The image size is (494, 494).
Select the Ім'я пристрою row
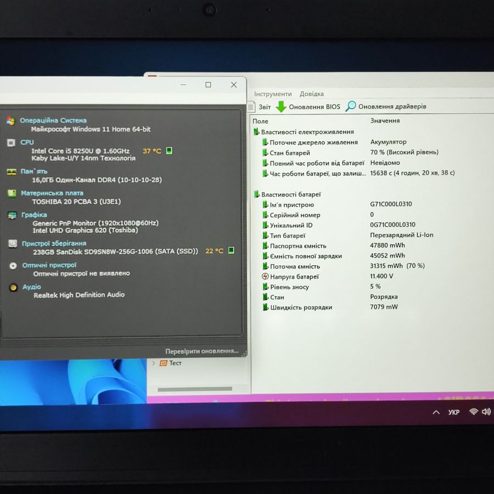click(x=337, y=205)
